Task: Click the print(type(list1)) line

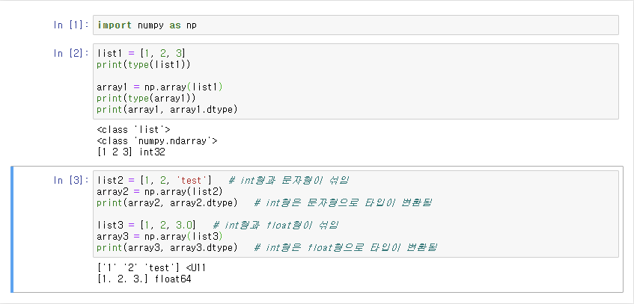Action: click(x=144, y=64)
